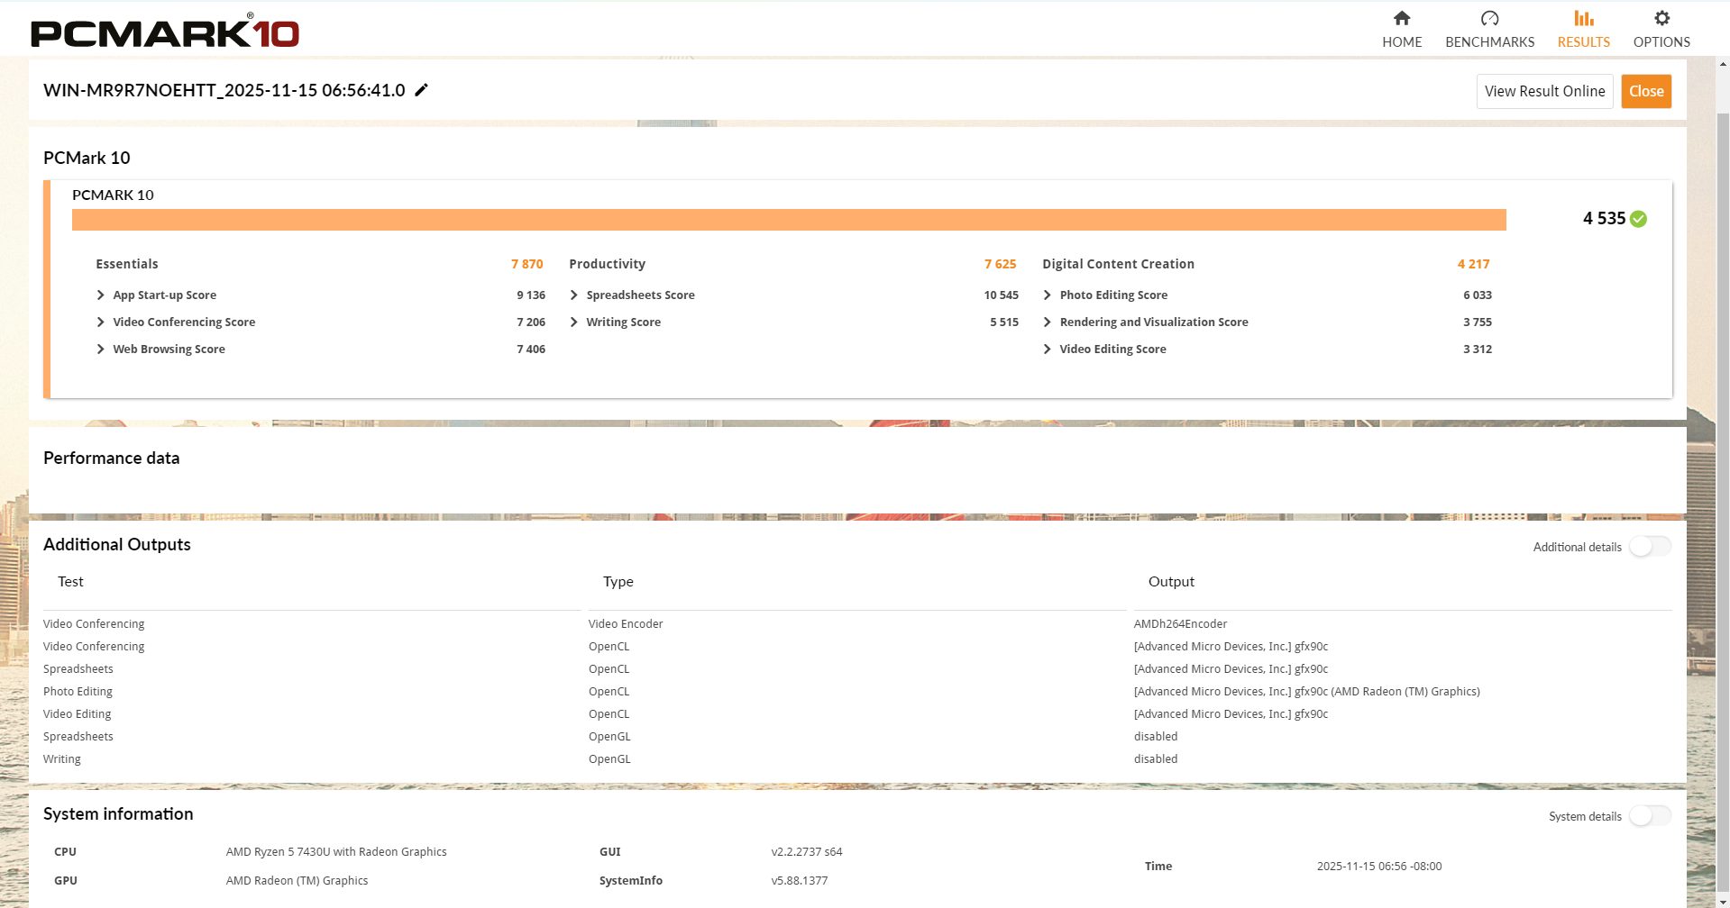This screenshot has width=1730, height=908.
Task: Click the pencil icon to rename result
Action: (x=421, y=90)
